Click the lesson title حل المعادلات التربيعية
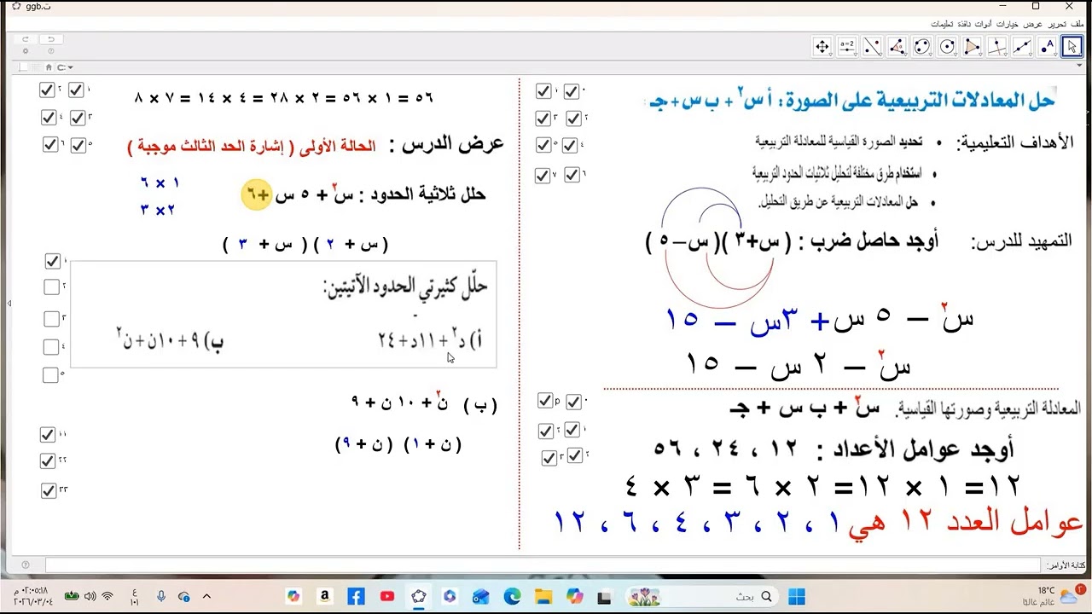 (852, 101)
